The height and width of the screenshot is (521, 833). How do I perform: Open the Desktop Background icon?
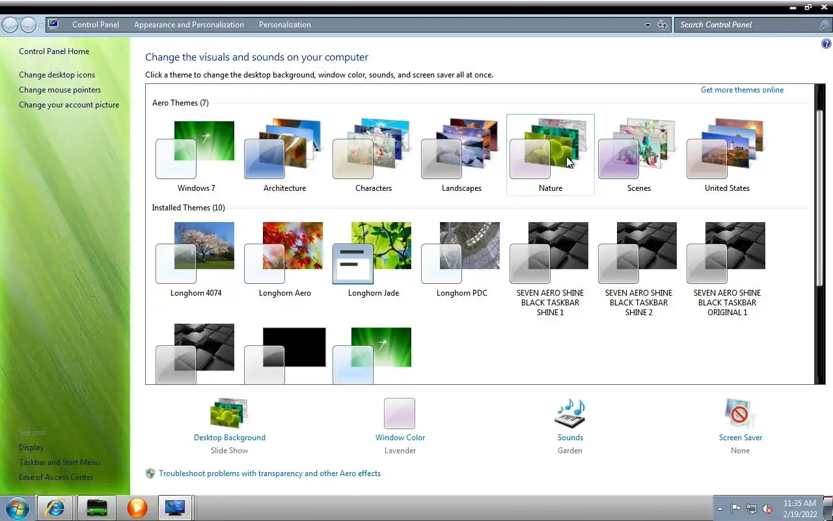pyautogui.click(x=229, y=413)
